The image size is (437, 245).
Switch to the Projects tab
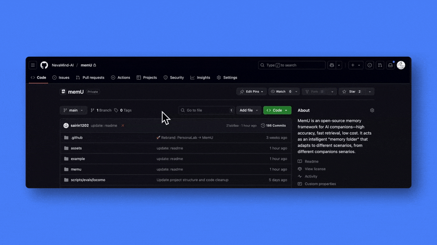(x=147, y=78)
